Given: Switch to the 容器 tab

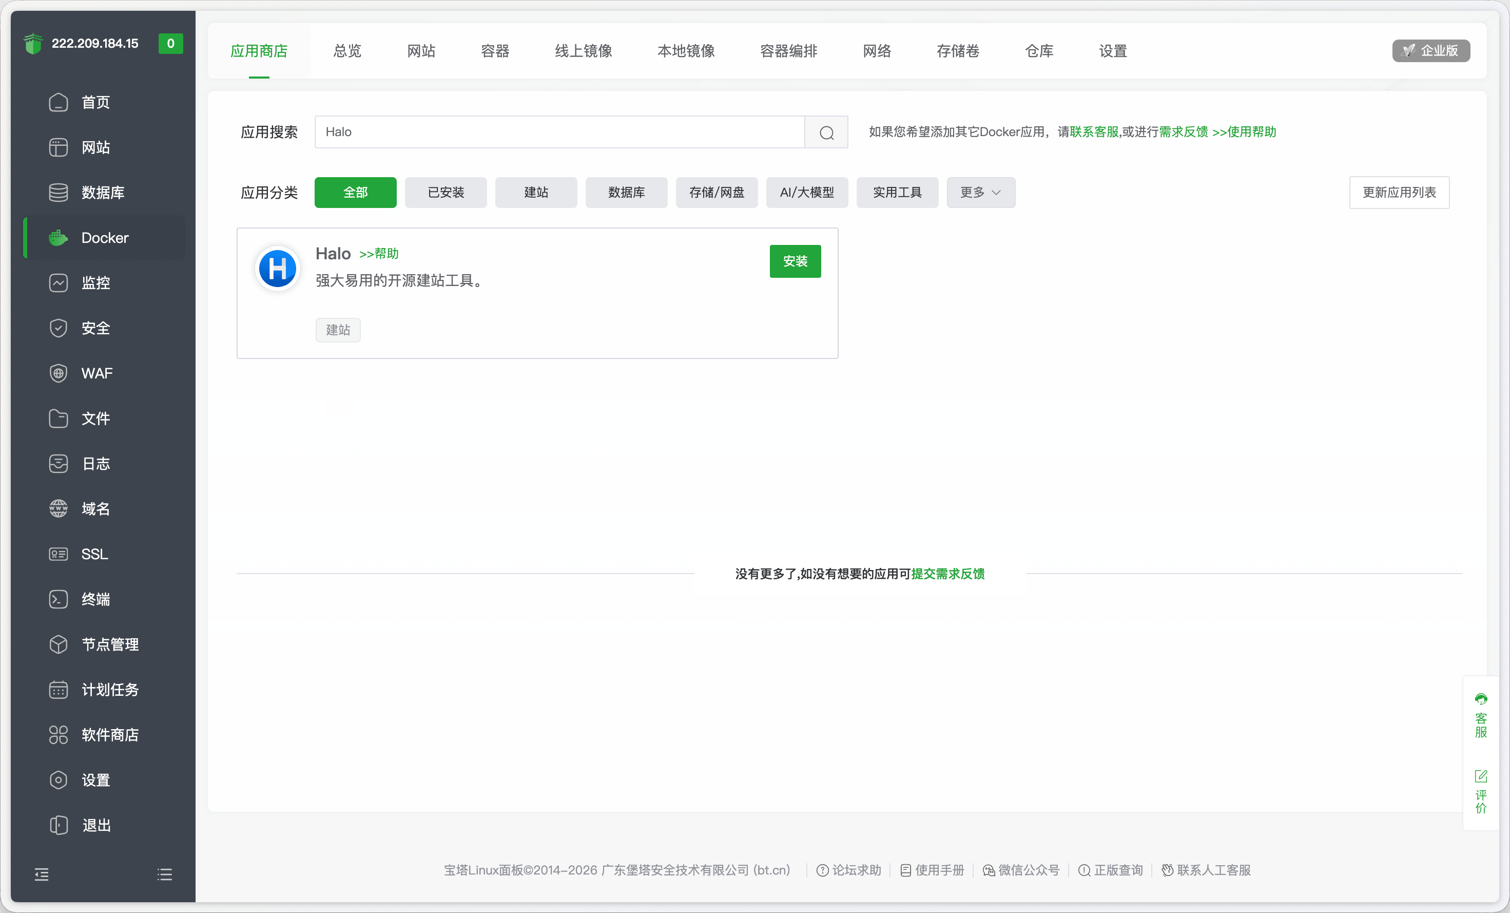Looking at the screenshot, I should (x=495, y=51).
